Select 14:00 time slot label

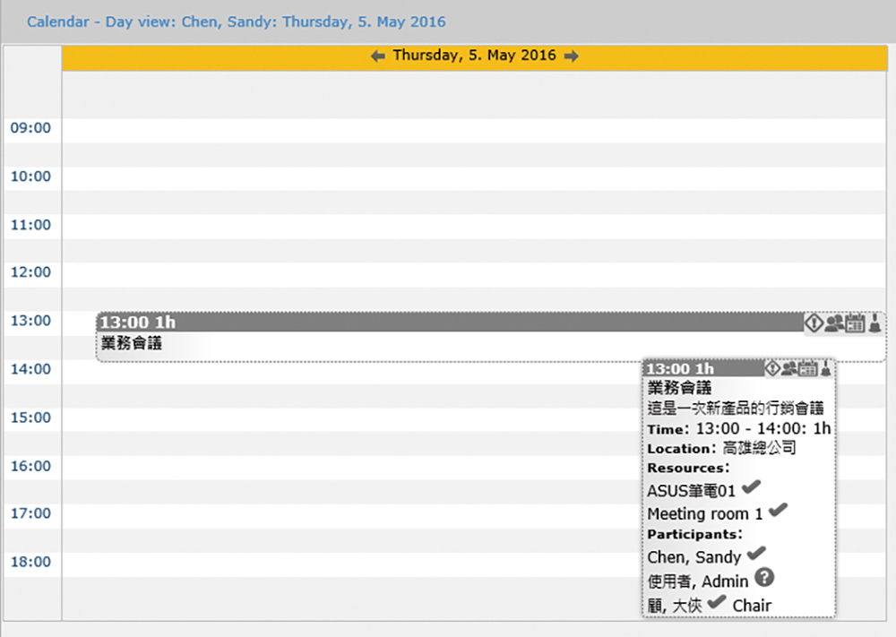30,369
